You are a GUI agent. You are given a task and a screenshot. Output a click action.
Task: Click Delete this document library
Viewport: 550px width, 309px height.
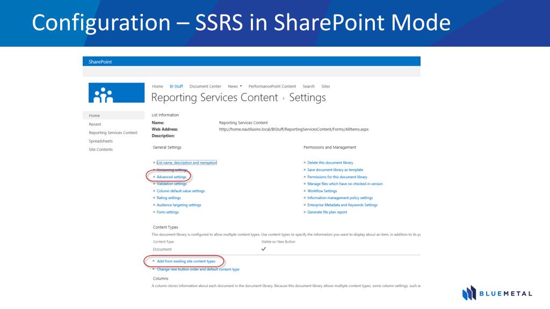[330, 163]
